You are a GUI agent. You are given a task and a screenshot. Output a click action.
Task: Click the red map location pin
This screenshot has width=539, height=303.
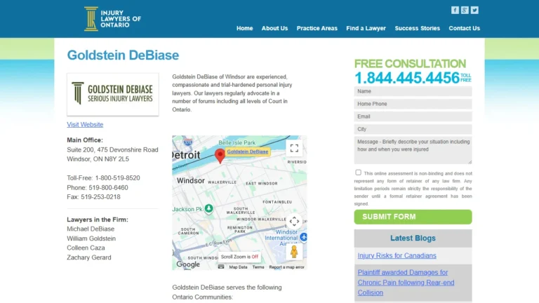(220, 156)
